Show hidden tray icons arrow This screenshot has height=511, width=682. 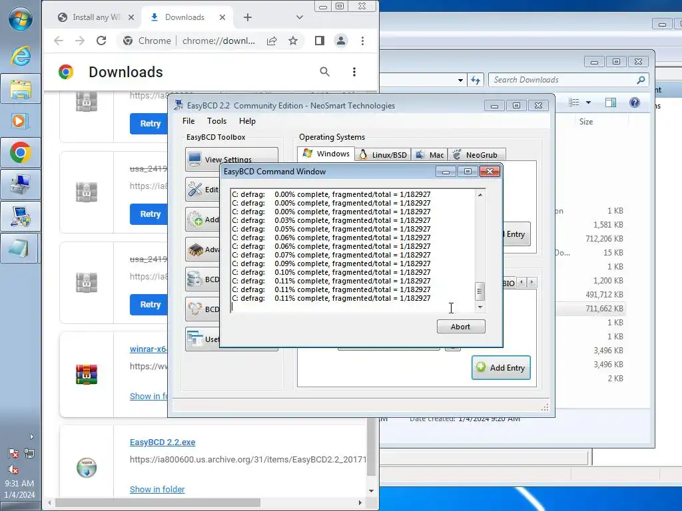click(31, 436)
